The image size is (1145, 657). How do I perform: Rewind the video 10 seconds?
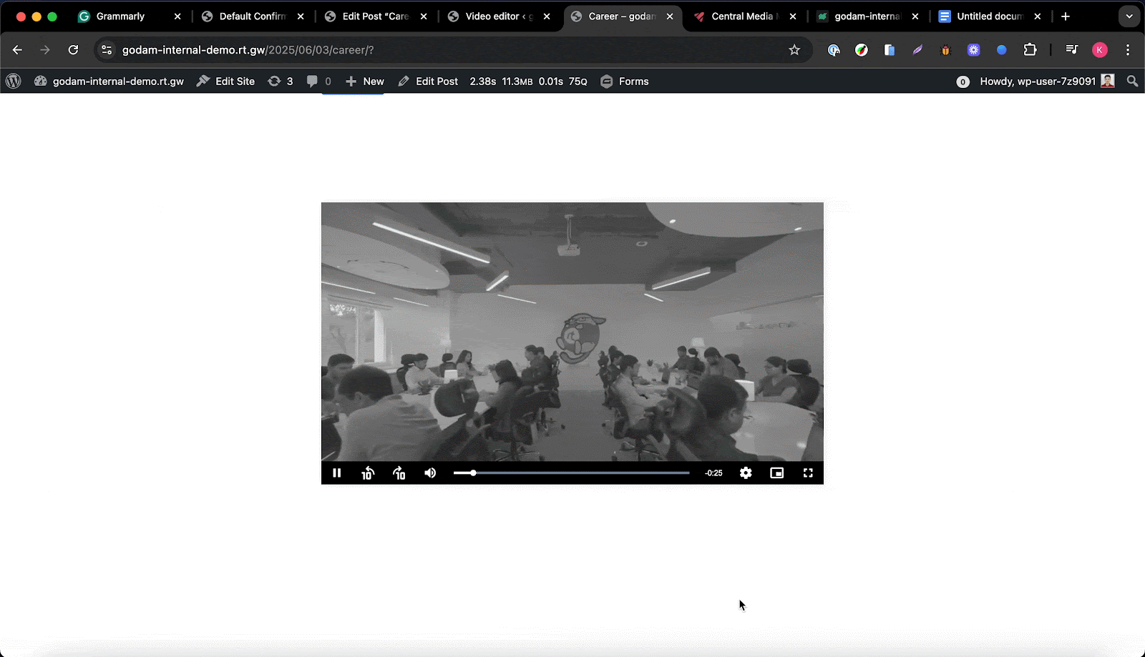coord(368,473)
